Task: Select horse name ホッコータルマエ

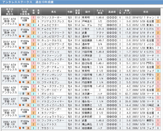Action: tap(52, 40)
